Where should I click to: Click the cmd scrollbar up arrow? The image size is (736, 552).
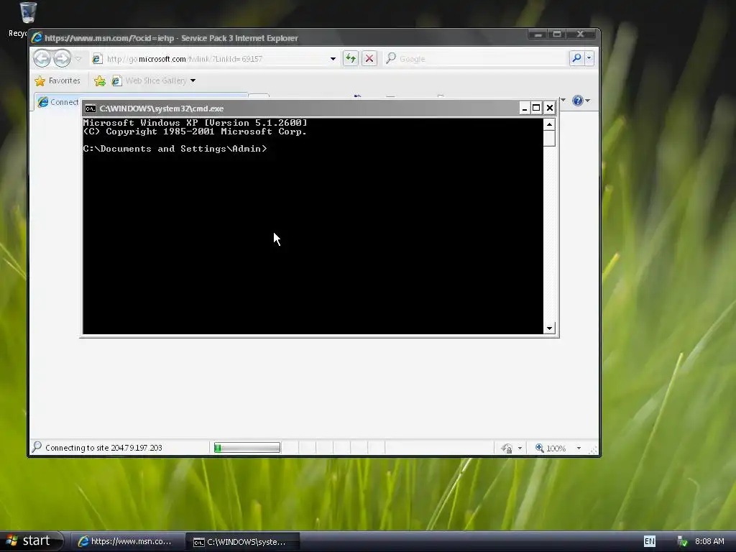[549, 124]
